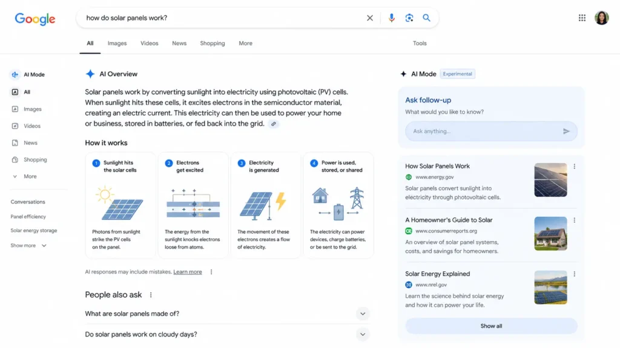Click the 'Conversations' sidebar heading
This screenshot has height=348, width=620.
tap(28, 202)
